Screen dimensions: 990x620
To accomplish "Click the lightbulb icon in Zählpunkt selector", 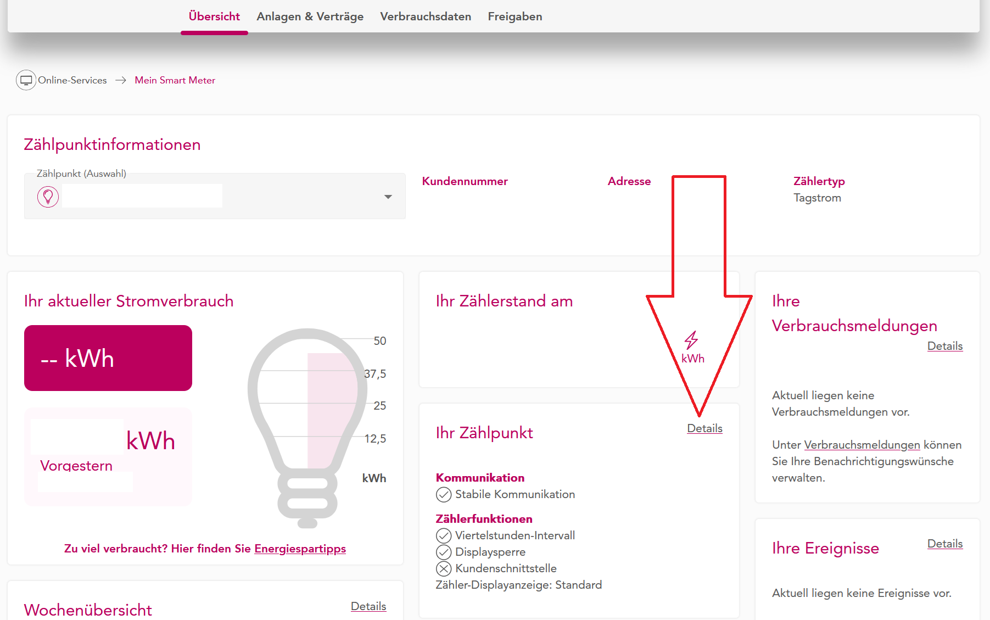I will (x=48, y=196).
